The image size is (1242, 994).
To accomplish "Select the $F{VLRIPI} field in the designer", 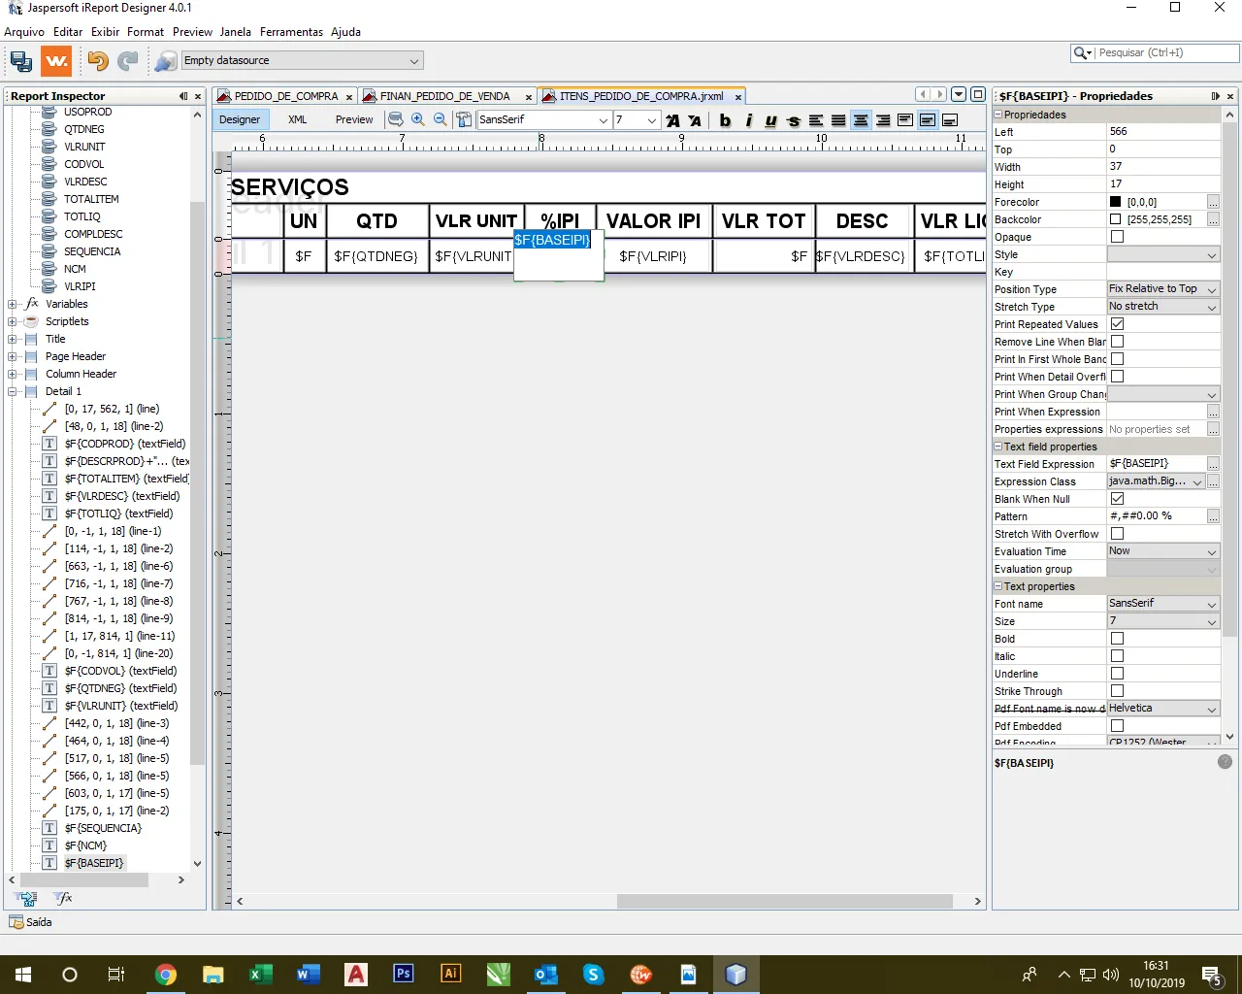I will (653, 256).
